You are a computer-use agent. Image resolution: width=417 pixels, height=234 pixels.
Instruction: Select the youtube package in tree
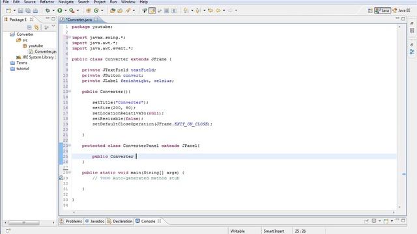coord(33,45)
